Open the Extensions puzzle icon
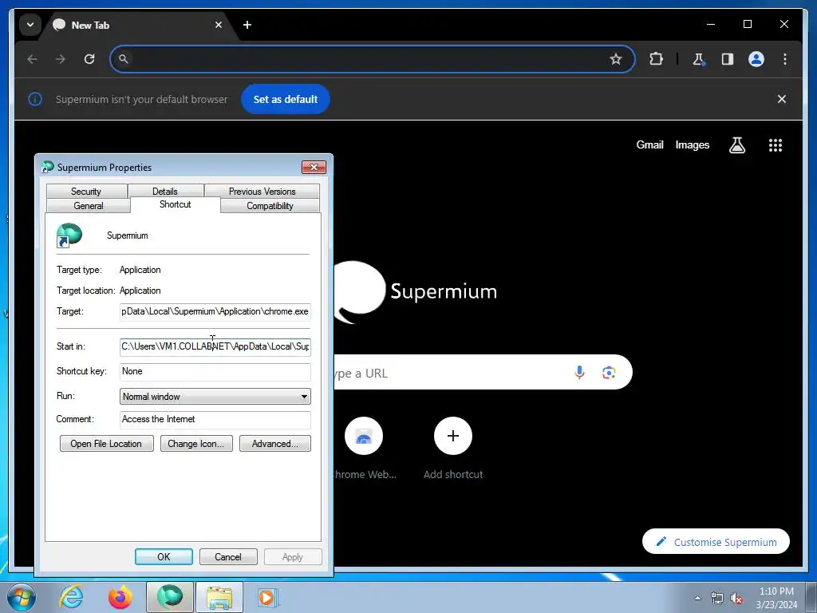Viewport: 817px width, 613px height. click(x=656, y=59)
